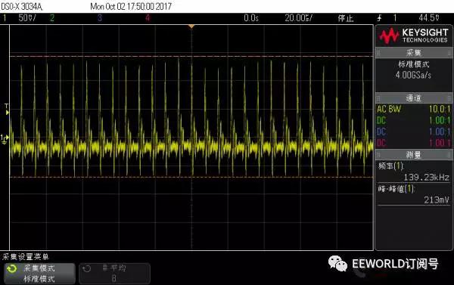The width and height of the screenshot is (454, 285).
Task: Expand the 采集 acquisition panel header
Action: tap(413, 53)
